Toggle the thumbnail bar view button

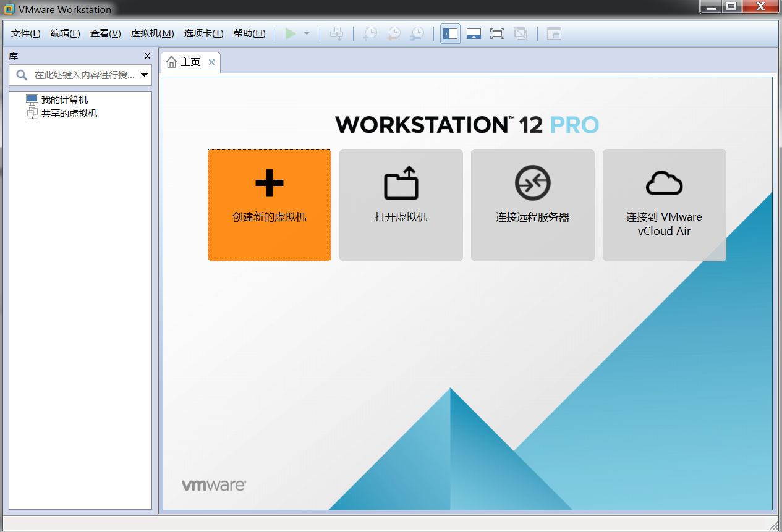(x=474, y=33)
